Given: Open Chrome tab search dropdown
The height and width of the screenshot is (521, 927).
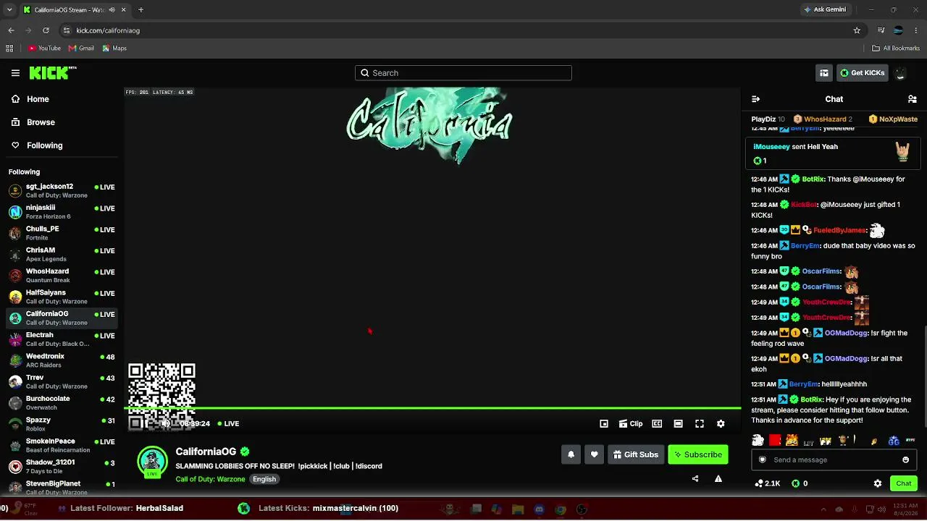Looking at the screenshot, I should [x=9, y=9].
